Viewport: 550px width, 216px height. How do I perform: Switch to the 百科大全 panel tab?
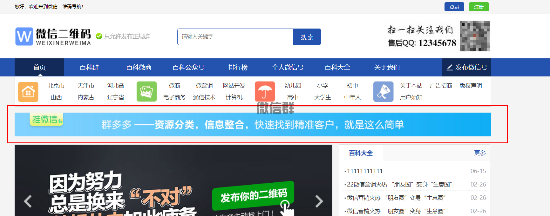coord(361,153)
